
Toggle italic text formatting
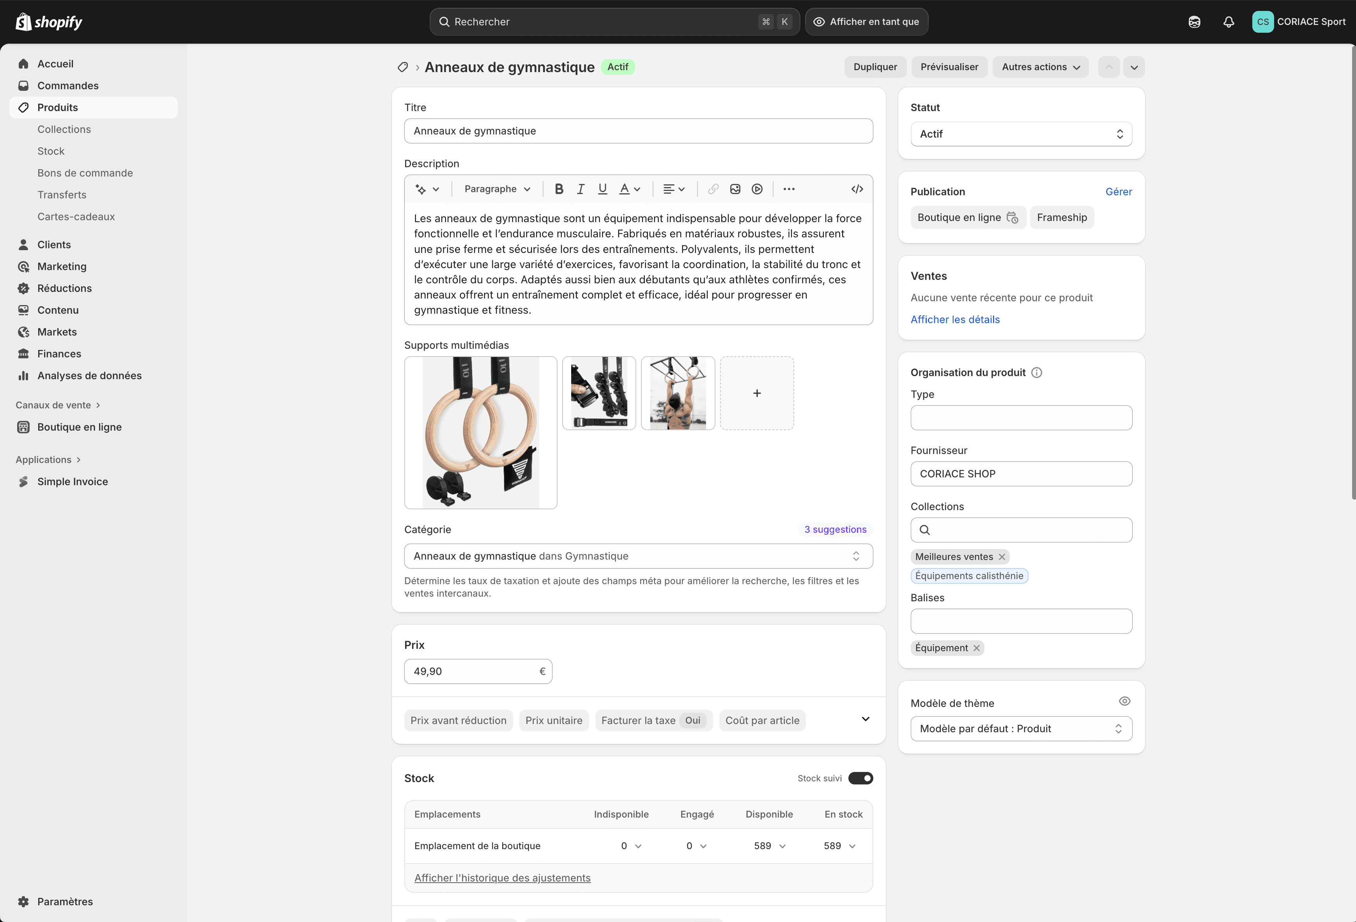click(x=581, y=189)
